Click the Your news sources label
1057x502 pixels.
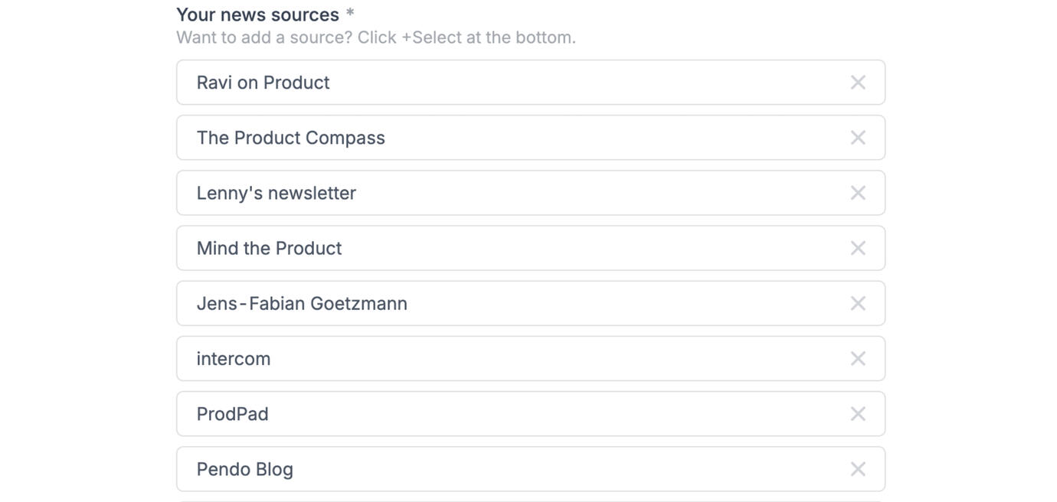[x=257, y=15]
